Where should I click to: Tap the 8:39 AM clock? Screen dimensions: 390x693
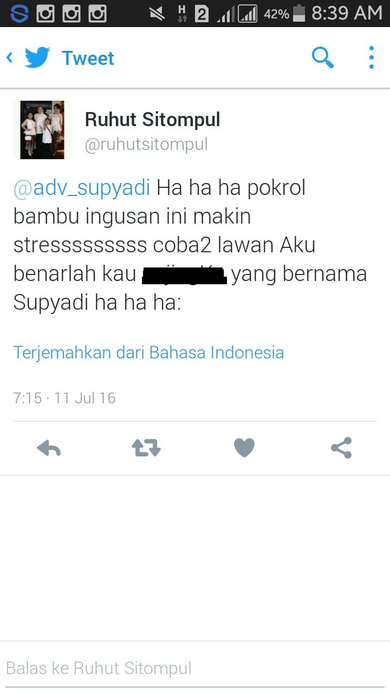tap(347, 13)
